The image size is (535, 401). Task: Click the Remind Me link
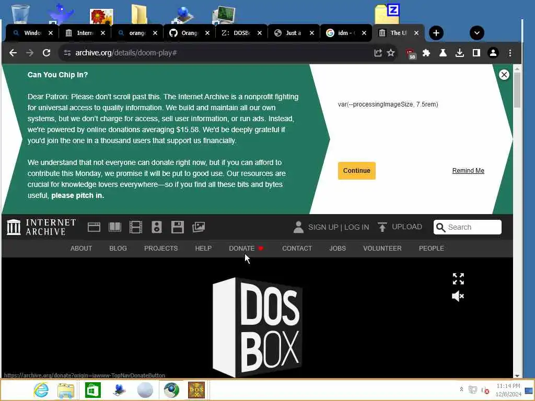(x=468, y=171)
